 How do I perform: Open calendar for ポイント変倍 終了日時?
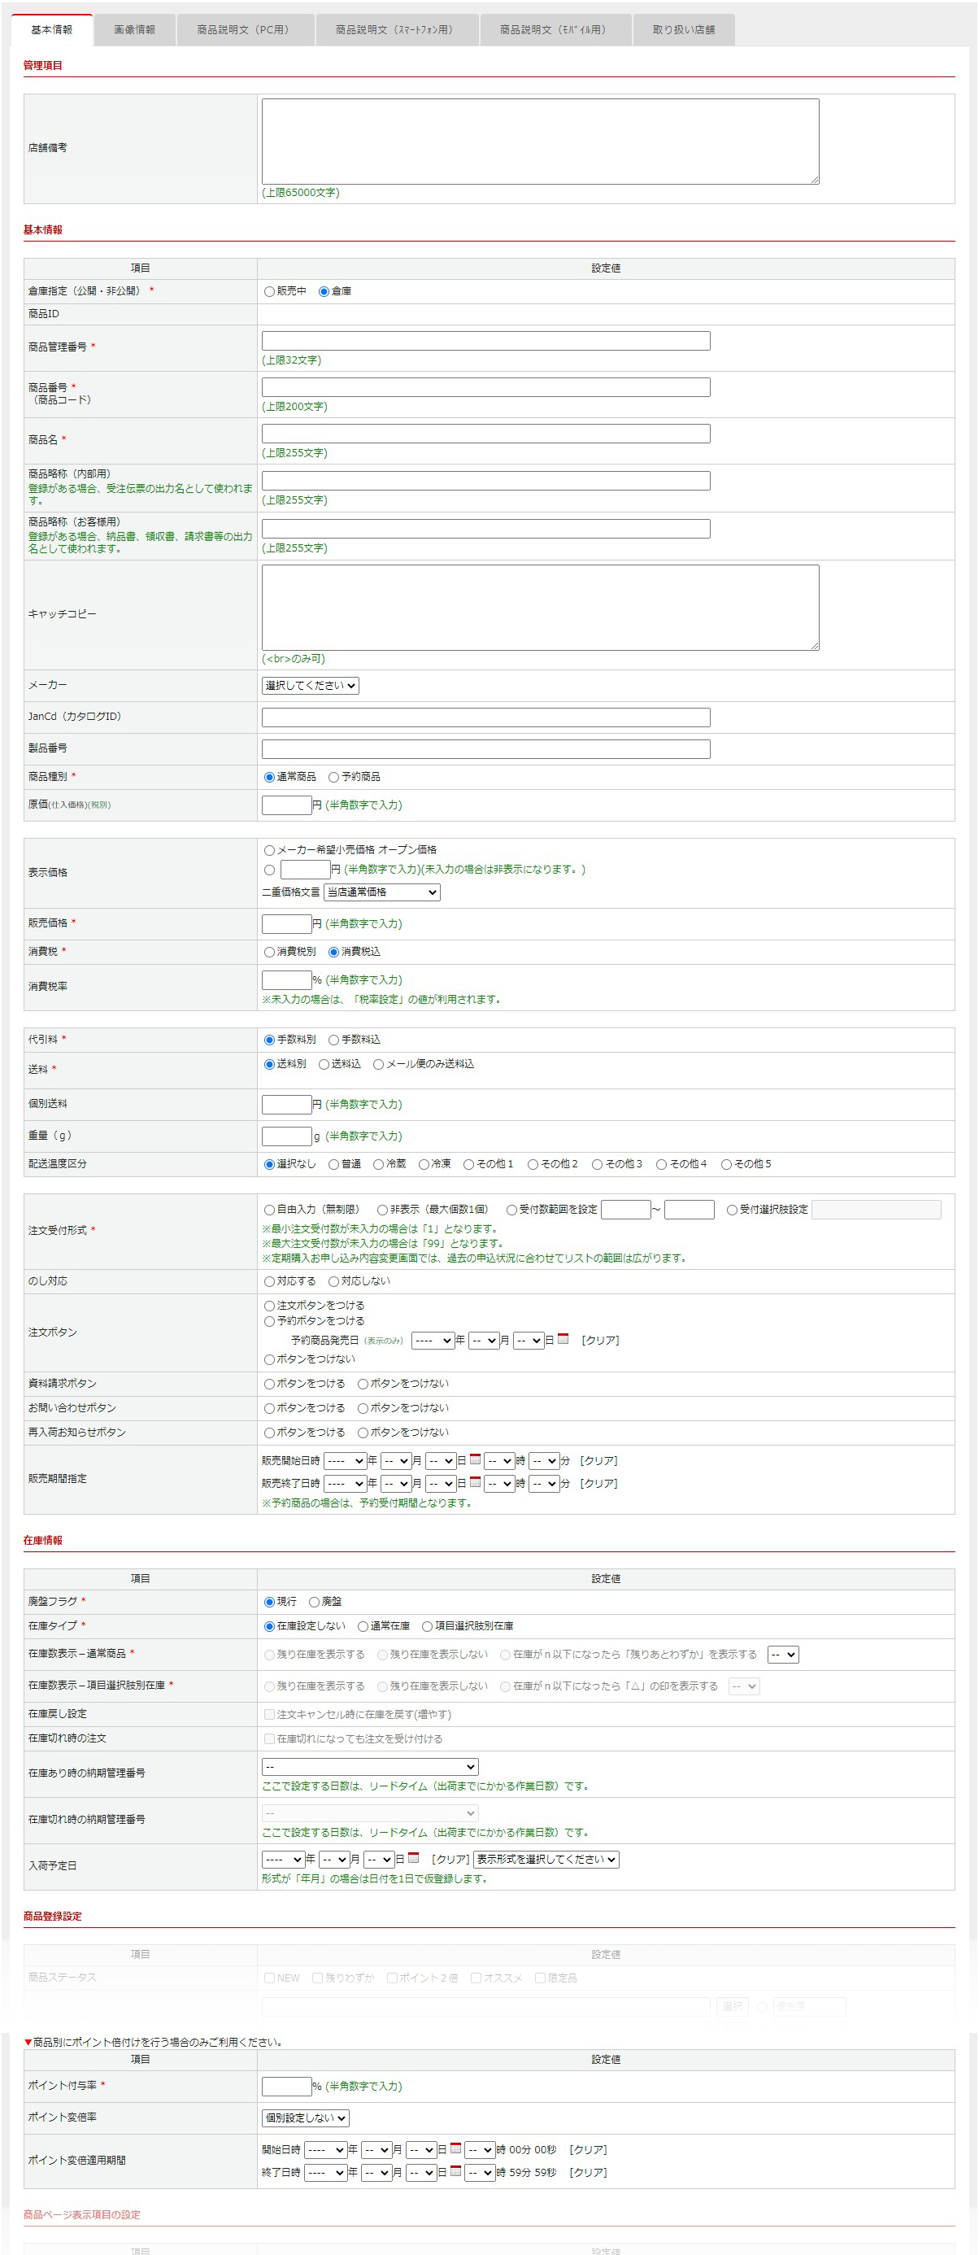[456, 2171]
